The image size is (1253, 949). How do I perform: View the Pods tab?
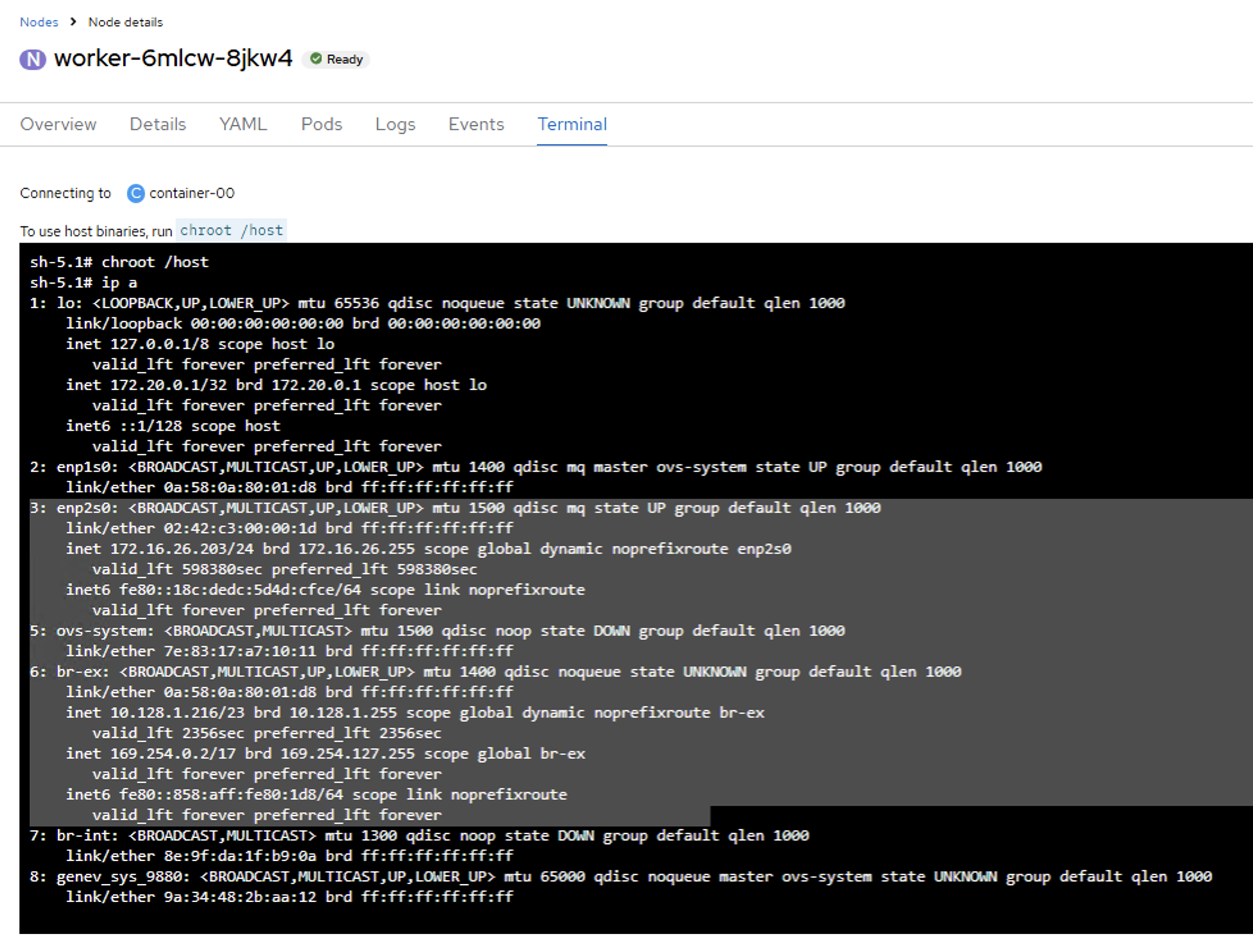tap(322, 124)
